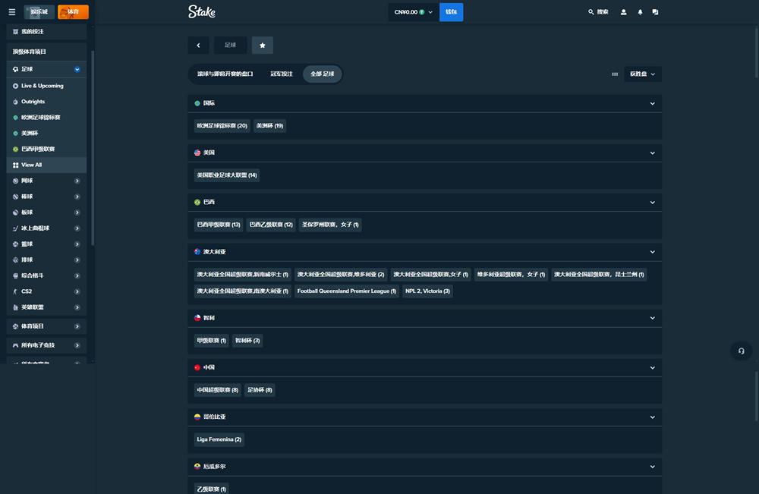Collapse the 中国 section chevron
The width and height of the screenshot is (759, 494).
652,368
